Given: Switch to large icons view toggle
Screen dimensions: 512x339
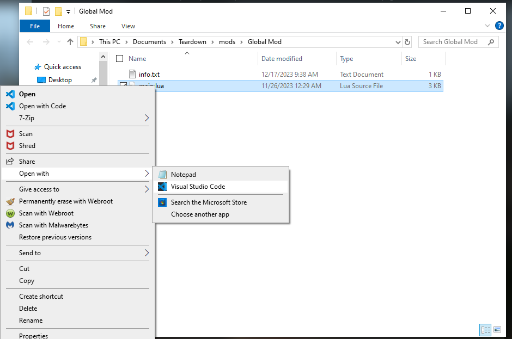Looking at the screenshot, I should coord(497,329).
